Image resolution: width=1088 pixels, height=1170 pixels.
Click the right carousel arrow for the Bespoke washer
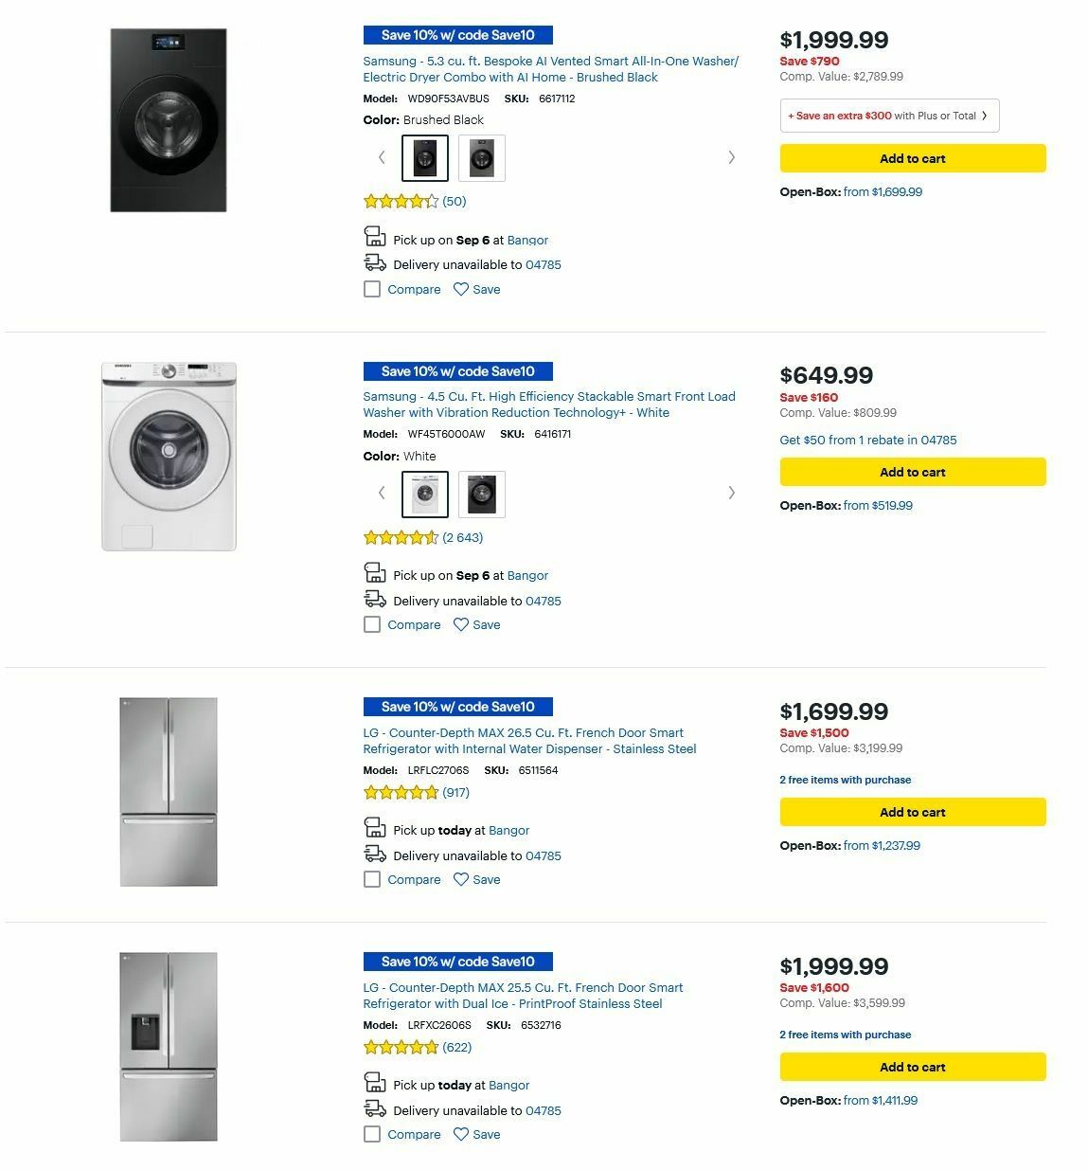click(731, 156)
